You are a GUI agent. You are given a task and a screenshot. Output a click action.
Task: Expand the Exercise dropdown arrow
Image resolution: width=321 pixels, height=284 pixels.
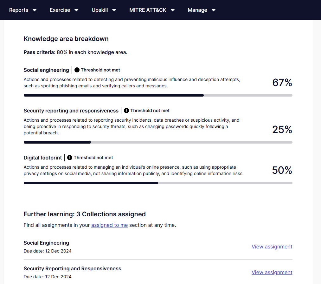(76, 10)
